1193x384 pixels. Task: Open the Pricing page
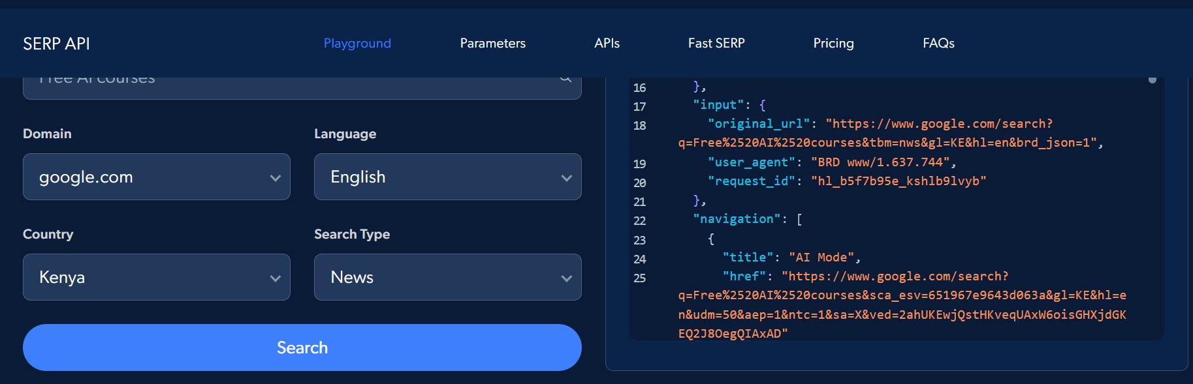pos(833,43)
